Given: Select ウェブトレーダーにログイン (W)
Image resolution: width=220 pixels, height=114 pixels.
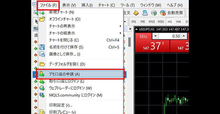Looking at the screenshot, I should 81,88.
